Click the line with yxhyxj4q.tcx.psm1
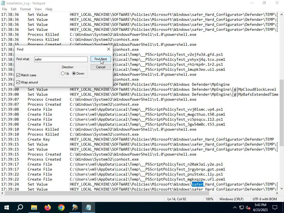 click(169, 59)
